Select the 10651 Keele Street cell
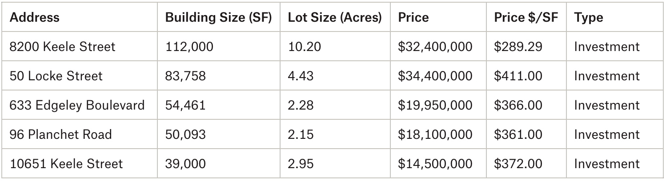Screen dimensions: 666x181 tap(66, 164)
